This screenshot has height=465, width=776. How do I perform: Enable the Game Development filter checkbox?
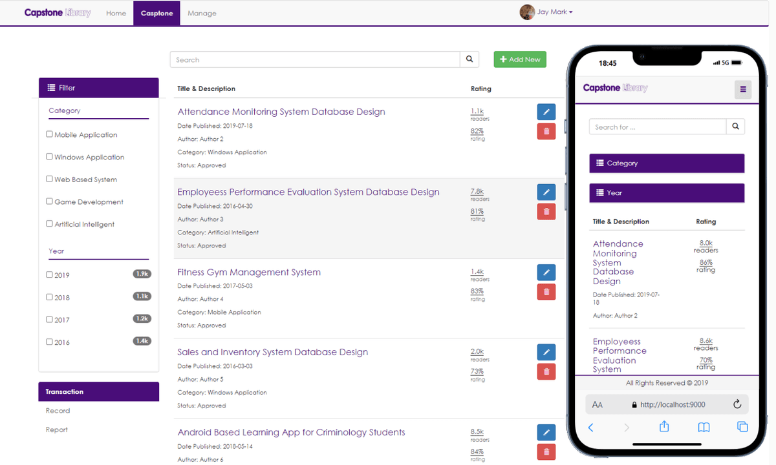(x=50, y=201)
